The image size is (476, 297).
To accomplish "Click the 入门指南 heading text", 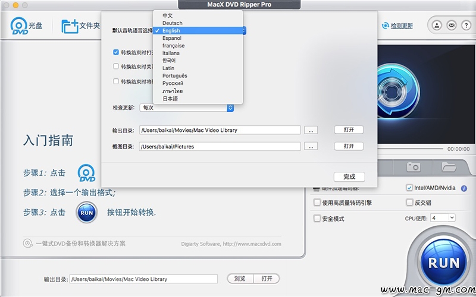I will pyautogui.click(x=48, y=141).
